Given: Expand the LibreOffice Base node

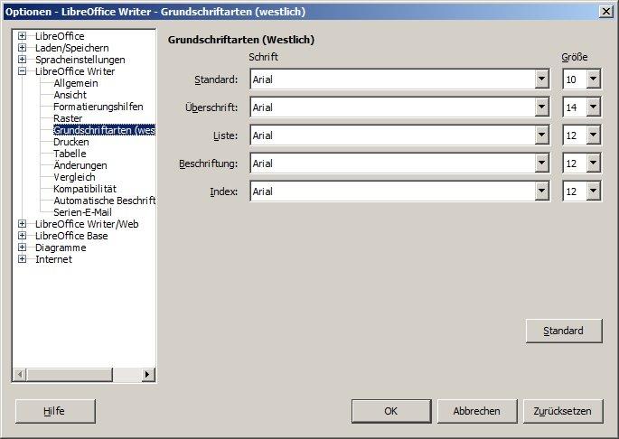Looking at the screenshot, I should tap(22, 236).
